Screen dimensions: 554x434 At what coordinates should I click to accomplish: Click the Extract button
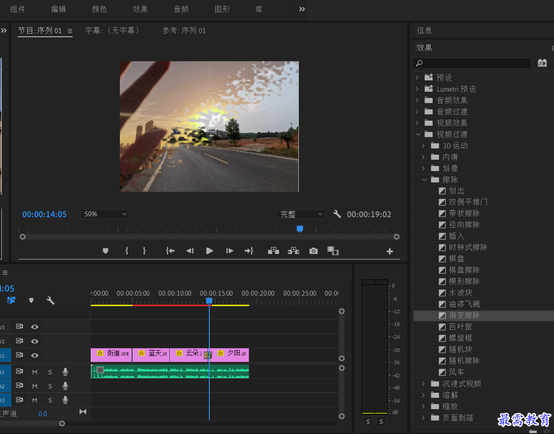pyautogui.click(x=293, y=251)
